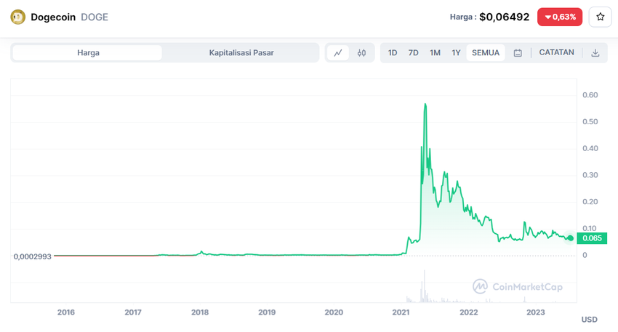The width and height of the screenshot is (618, 332).
Task: Click the Dogecoin coin logo
Action: [17, 17]
